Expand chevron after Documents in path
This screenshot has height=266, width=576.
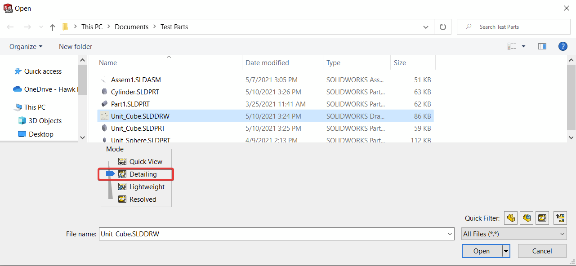coord(154,27)
